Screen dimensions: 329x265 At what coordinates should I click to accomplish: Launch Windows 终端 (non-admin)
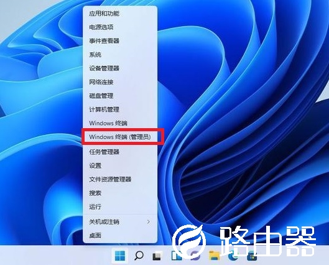tap(120, 123)
